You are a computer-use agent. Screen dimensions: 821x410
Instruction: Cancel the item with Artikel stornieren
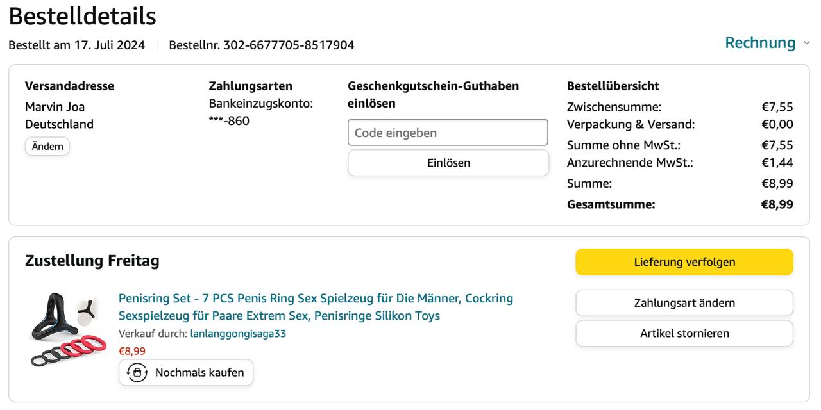(x=684, y=333)
